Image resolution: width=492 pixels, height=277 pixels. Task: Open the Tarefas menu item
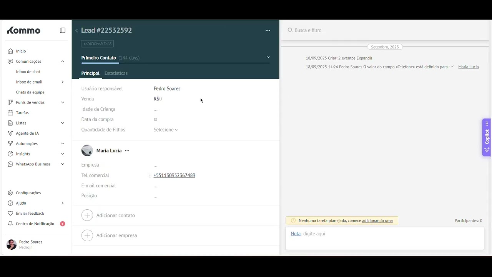[x=22, y=113]
